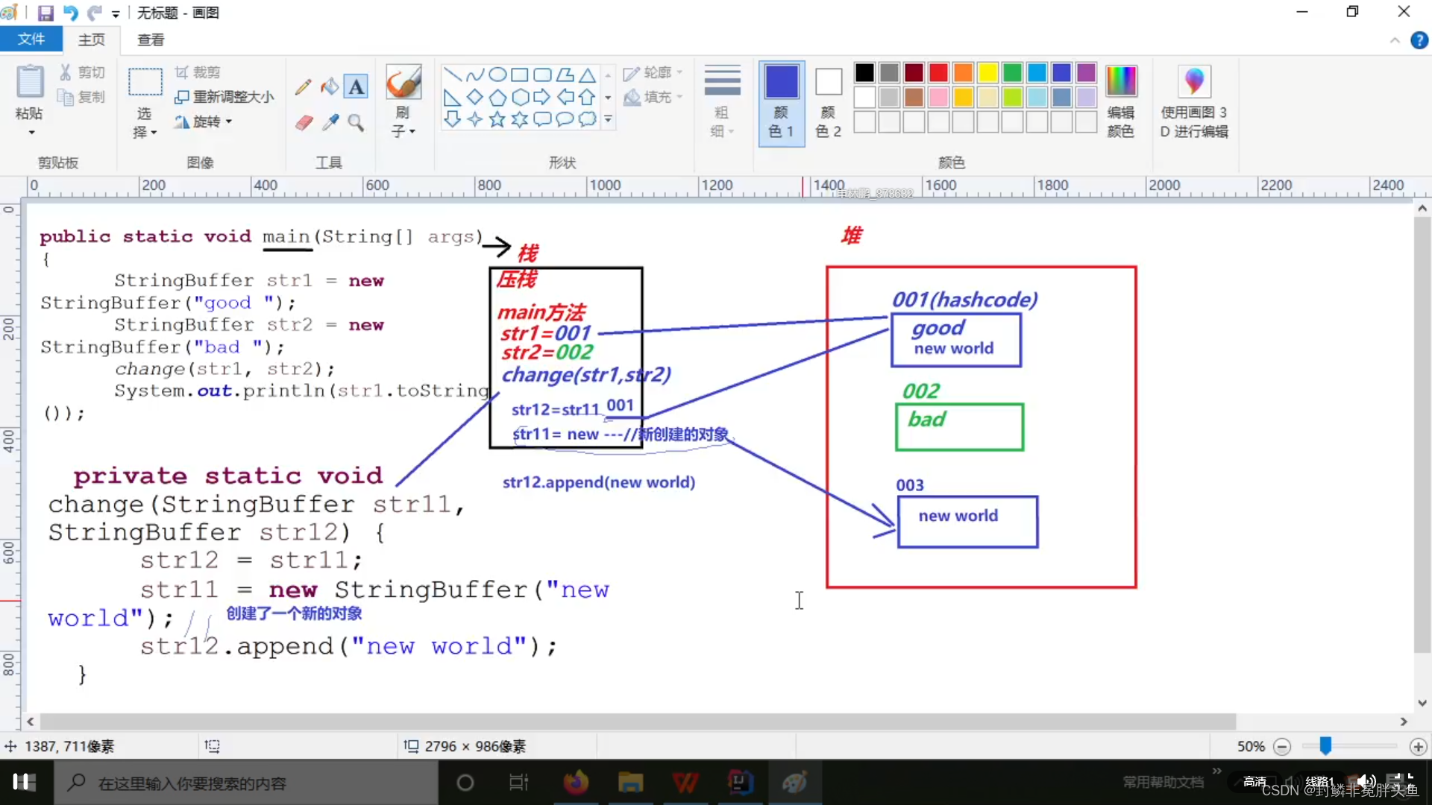The image size is (1432, 805).
Task: Click the zoom slider handle
Action: [x=1325, y=745]
